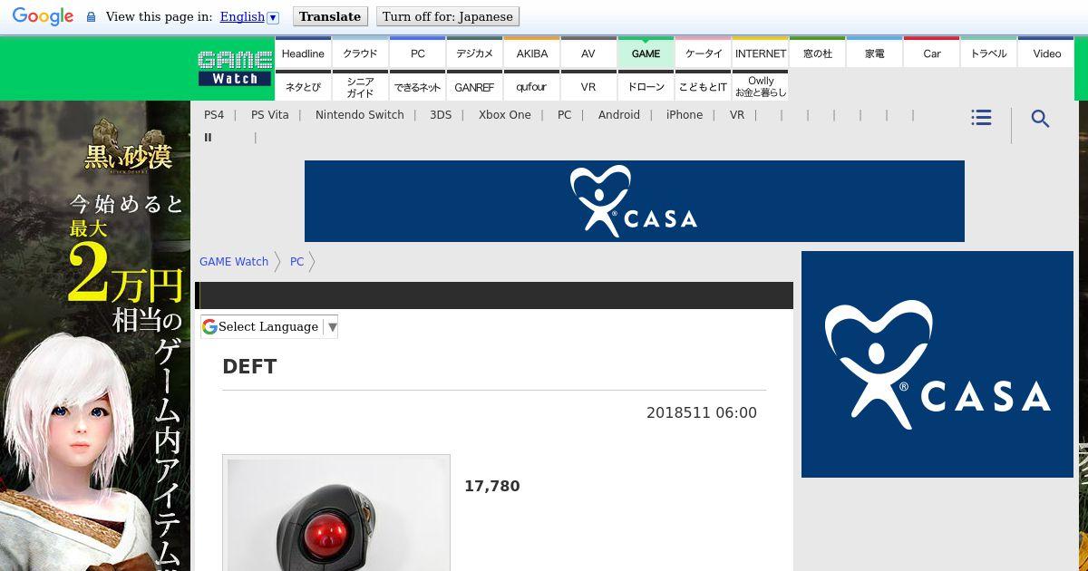Image resolution: width=1088 pixels, height=571 pixels.
Task: Go to the 3DS category
Action: 441,115
